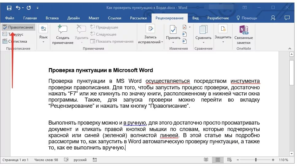Repeat action with redo icon
Screen dimensions: 297x166
(29, 8)
